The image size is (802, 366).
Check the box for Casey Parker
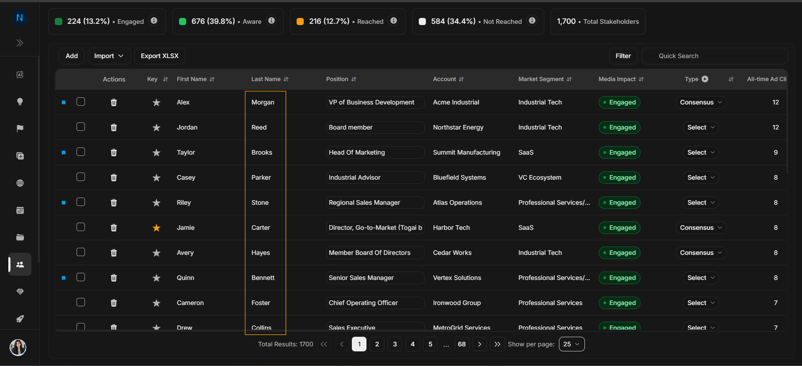pos(81,177)
